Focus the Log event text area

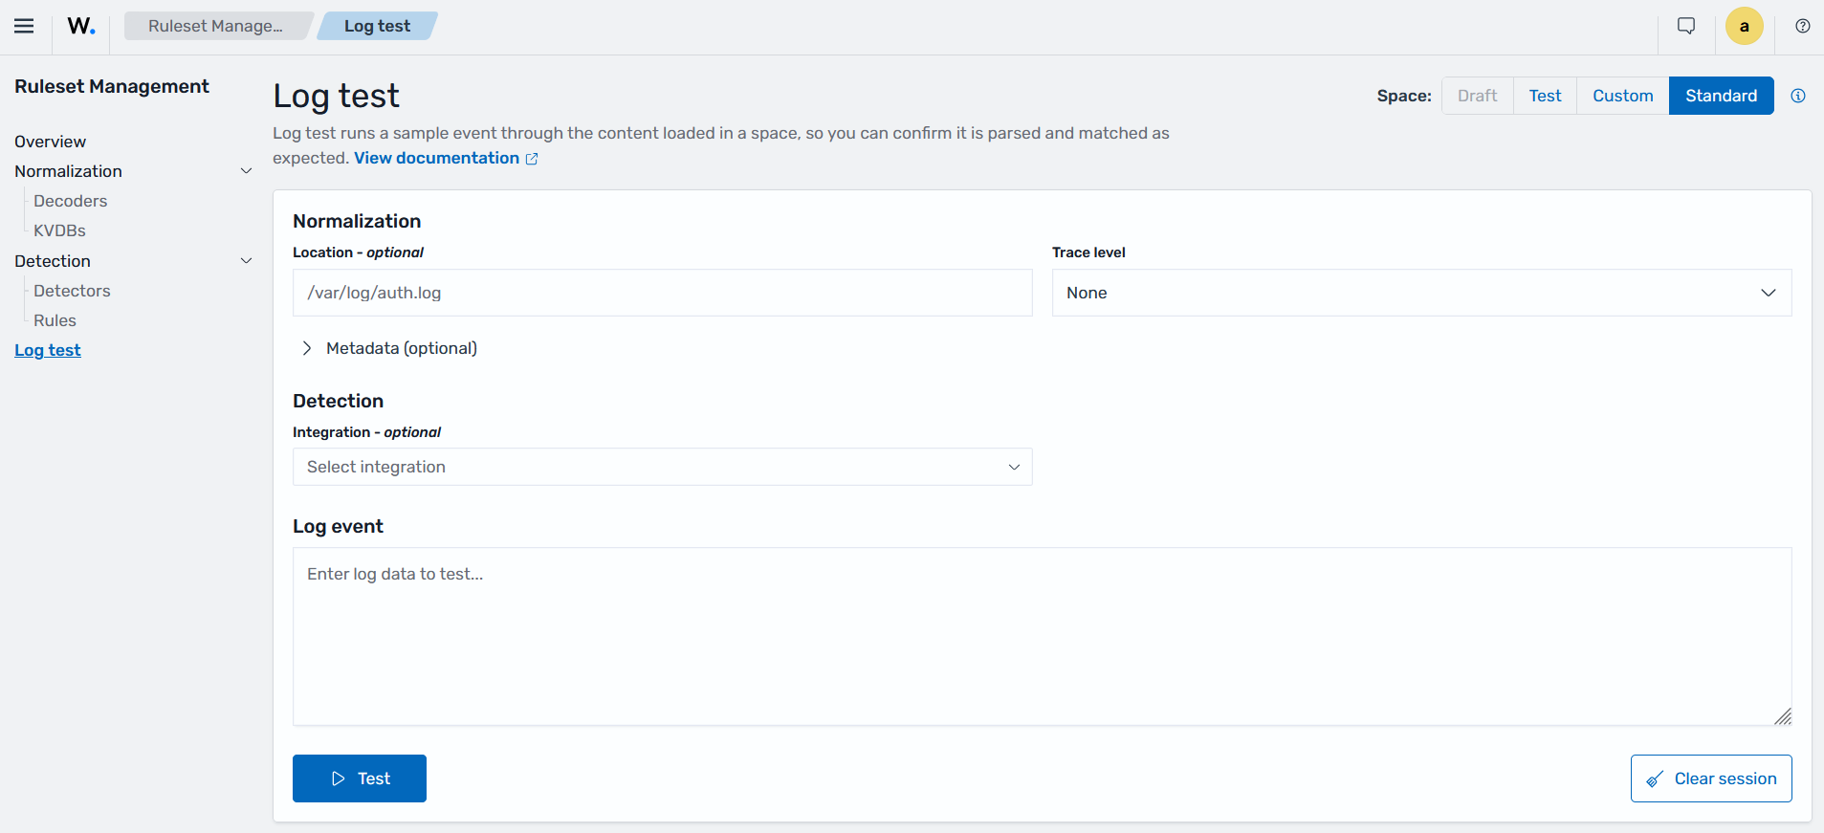click(1042, 636)
